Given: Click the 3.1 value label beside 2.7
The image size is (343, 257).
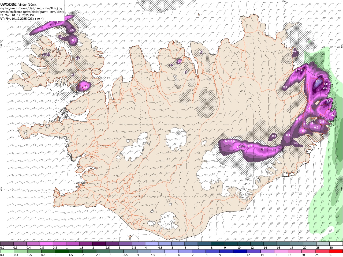Looking at the screenshot, I should (x=303, y=70).
